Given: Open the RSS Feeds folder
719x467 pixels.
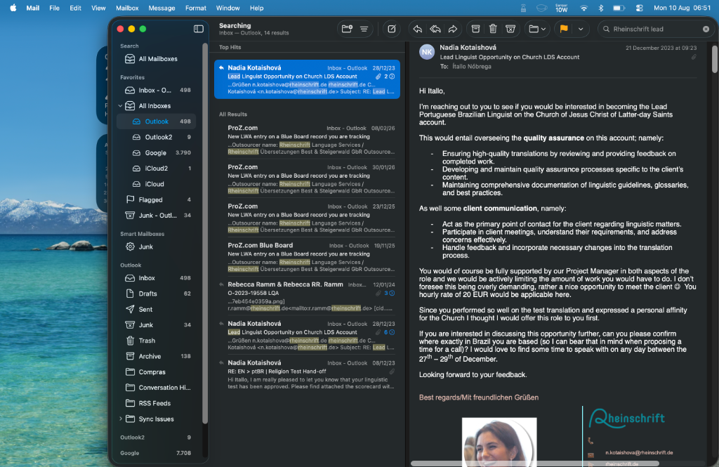Looking at the screenshot, I should pyautogui.click(x=157, y=403).
